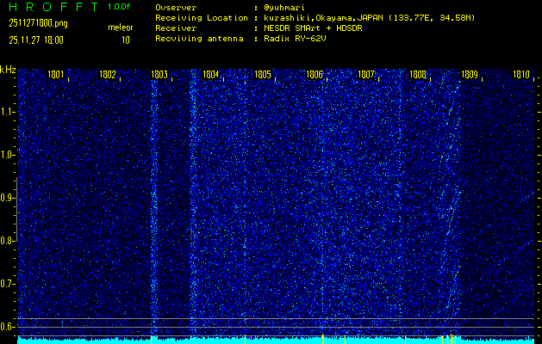The image size is (542, 344).
Task: Click the 0.6 frequency axis label
Action: [7, 327]
